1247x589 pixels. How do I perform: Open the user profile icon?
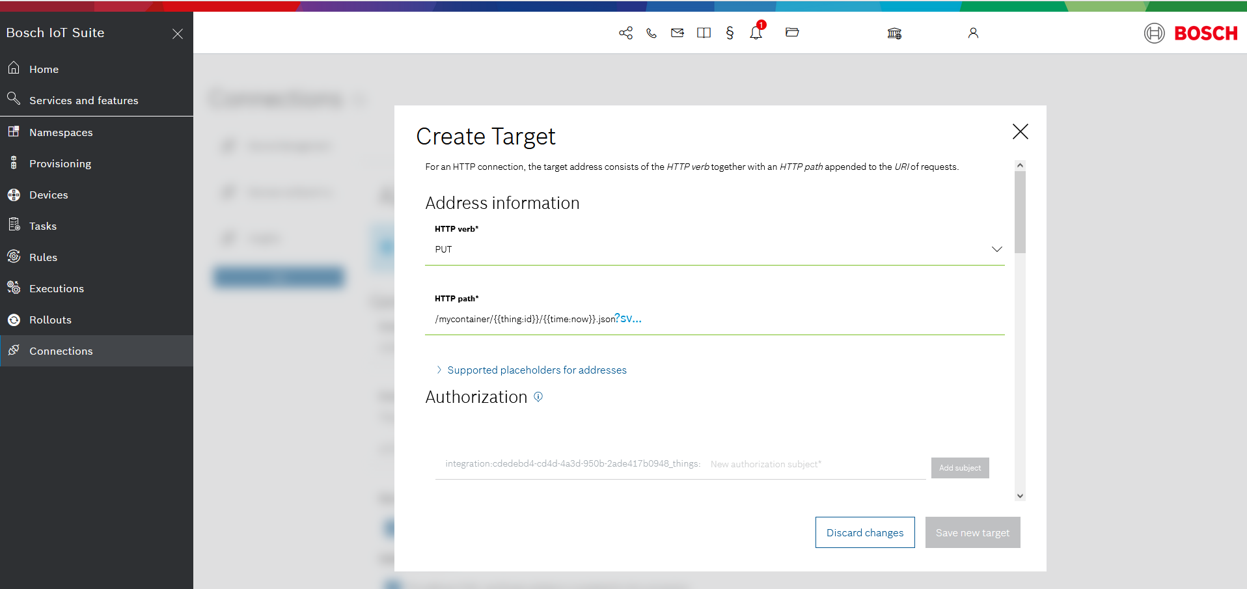click(973, 33)
